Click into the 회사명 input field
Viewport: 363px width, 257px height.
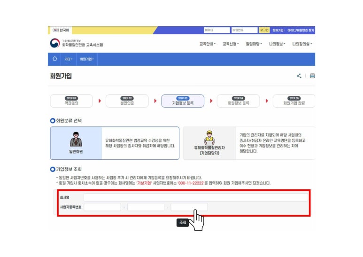pyautogui.click(x=196, y=197)
